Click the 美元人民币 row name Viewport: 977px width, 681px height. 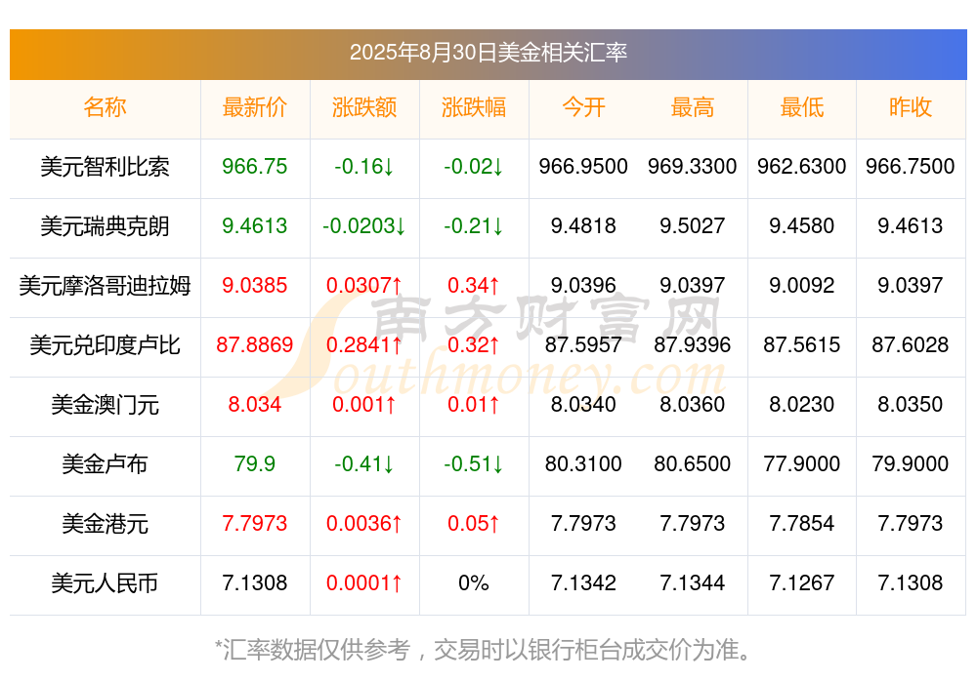(105, 583)
